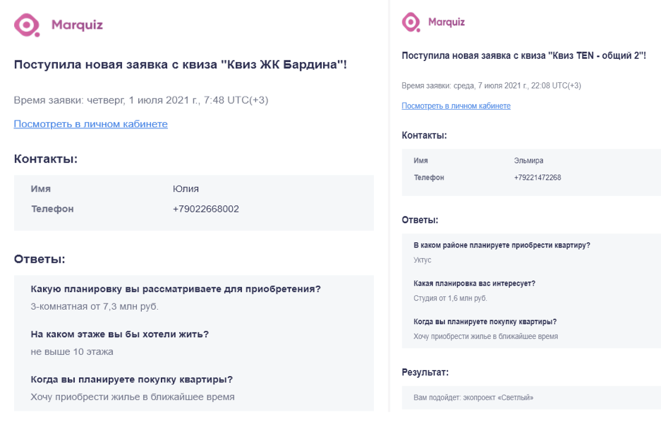
Task: Click the request time dated 7 июля 2021
Action: (x=491, y=86)
